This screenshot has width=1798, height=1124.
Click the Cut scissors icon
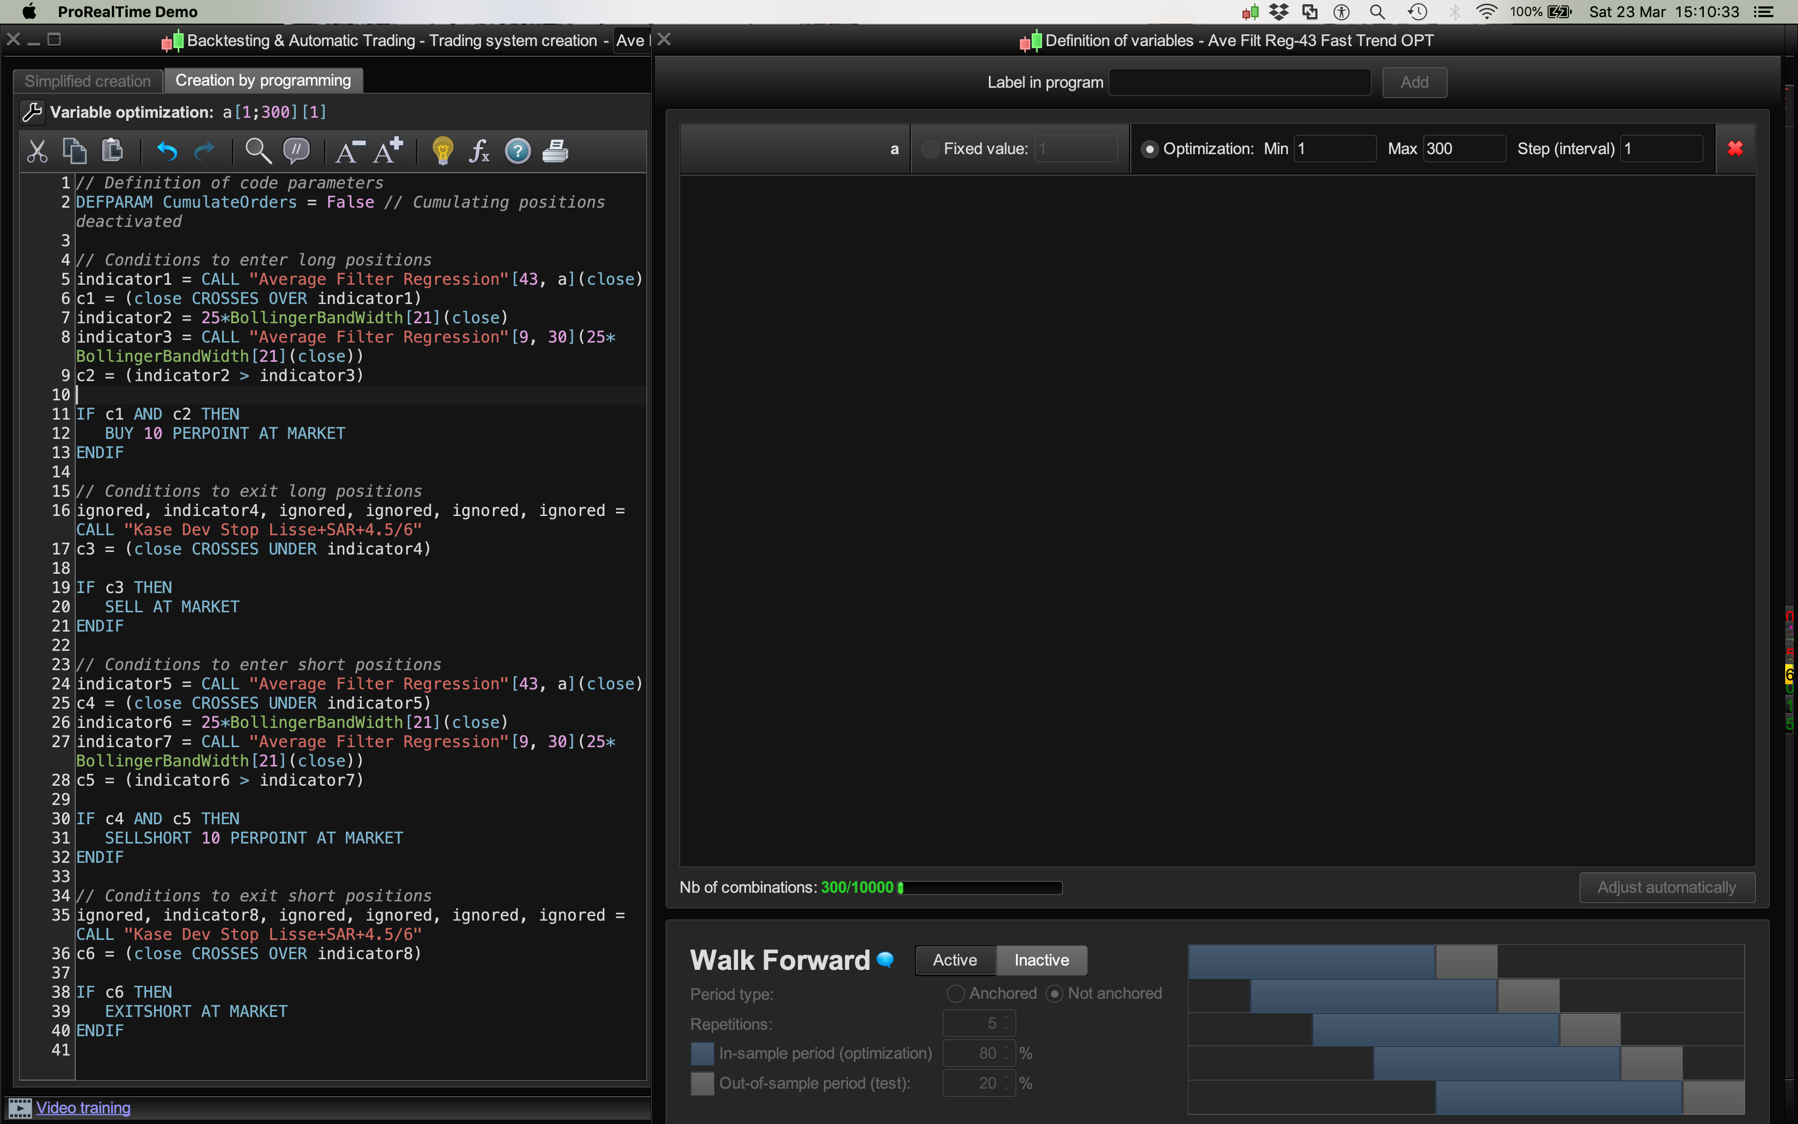click(36, 151)
